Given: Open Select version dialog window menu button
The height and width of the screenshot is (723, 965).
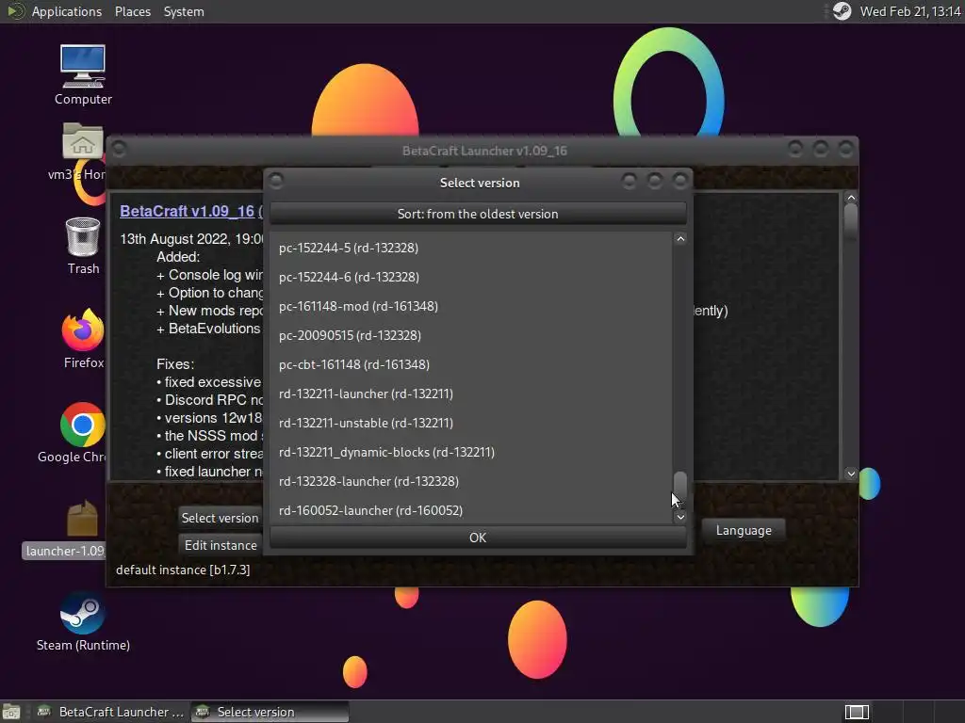Looking at the screenshot, I should click(276, 181).
